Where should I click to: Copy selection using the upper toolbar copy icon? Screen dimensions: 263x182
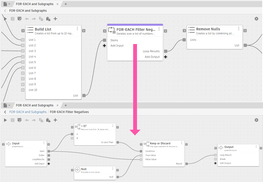41,19
